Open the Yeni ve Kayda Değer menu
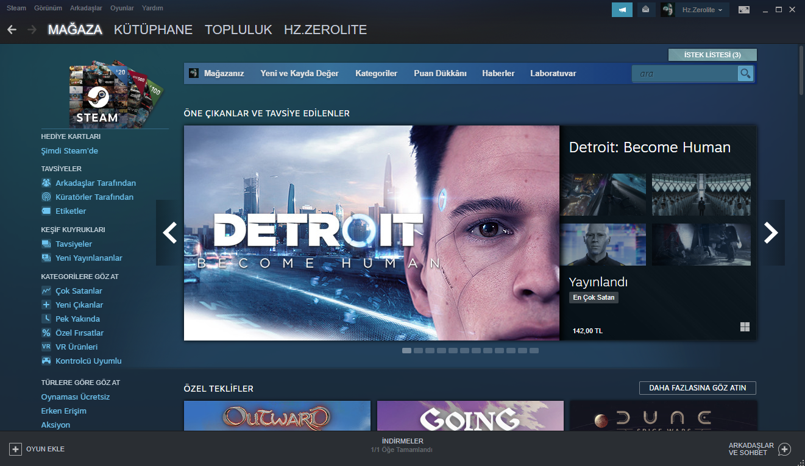Screen dimensions: 805x466 (x=299, y=74)
